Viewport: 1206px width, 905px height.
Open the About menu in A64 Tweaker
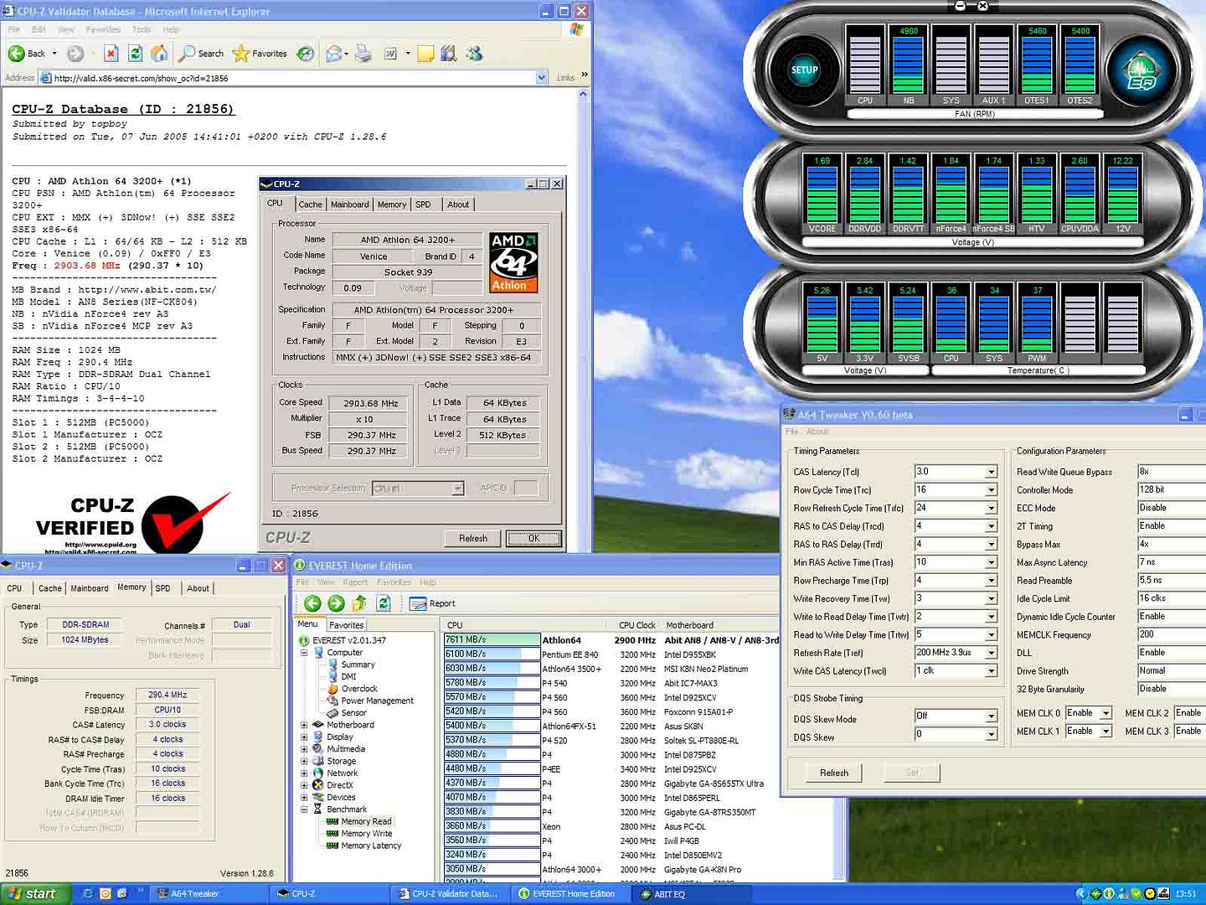817,432
